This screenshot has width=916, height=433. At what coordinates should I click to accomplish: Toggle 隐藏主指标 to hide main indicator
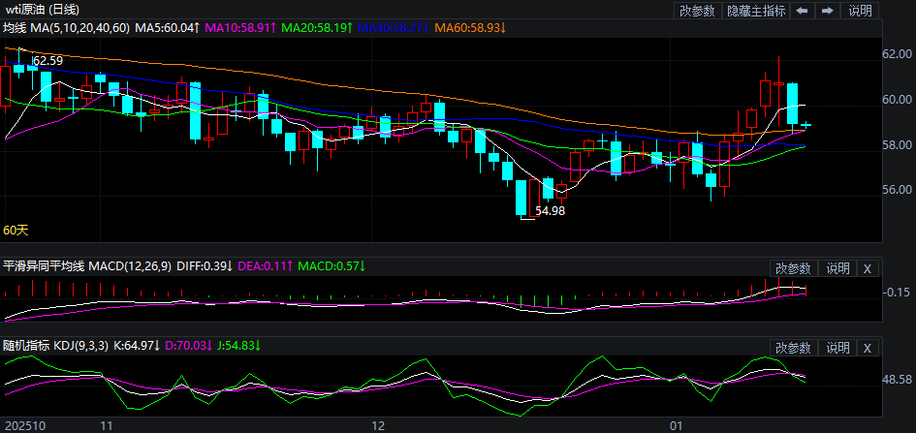click(756, 11)
